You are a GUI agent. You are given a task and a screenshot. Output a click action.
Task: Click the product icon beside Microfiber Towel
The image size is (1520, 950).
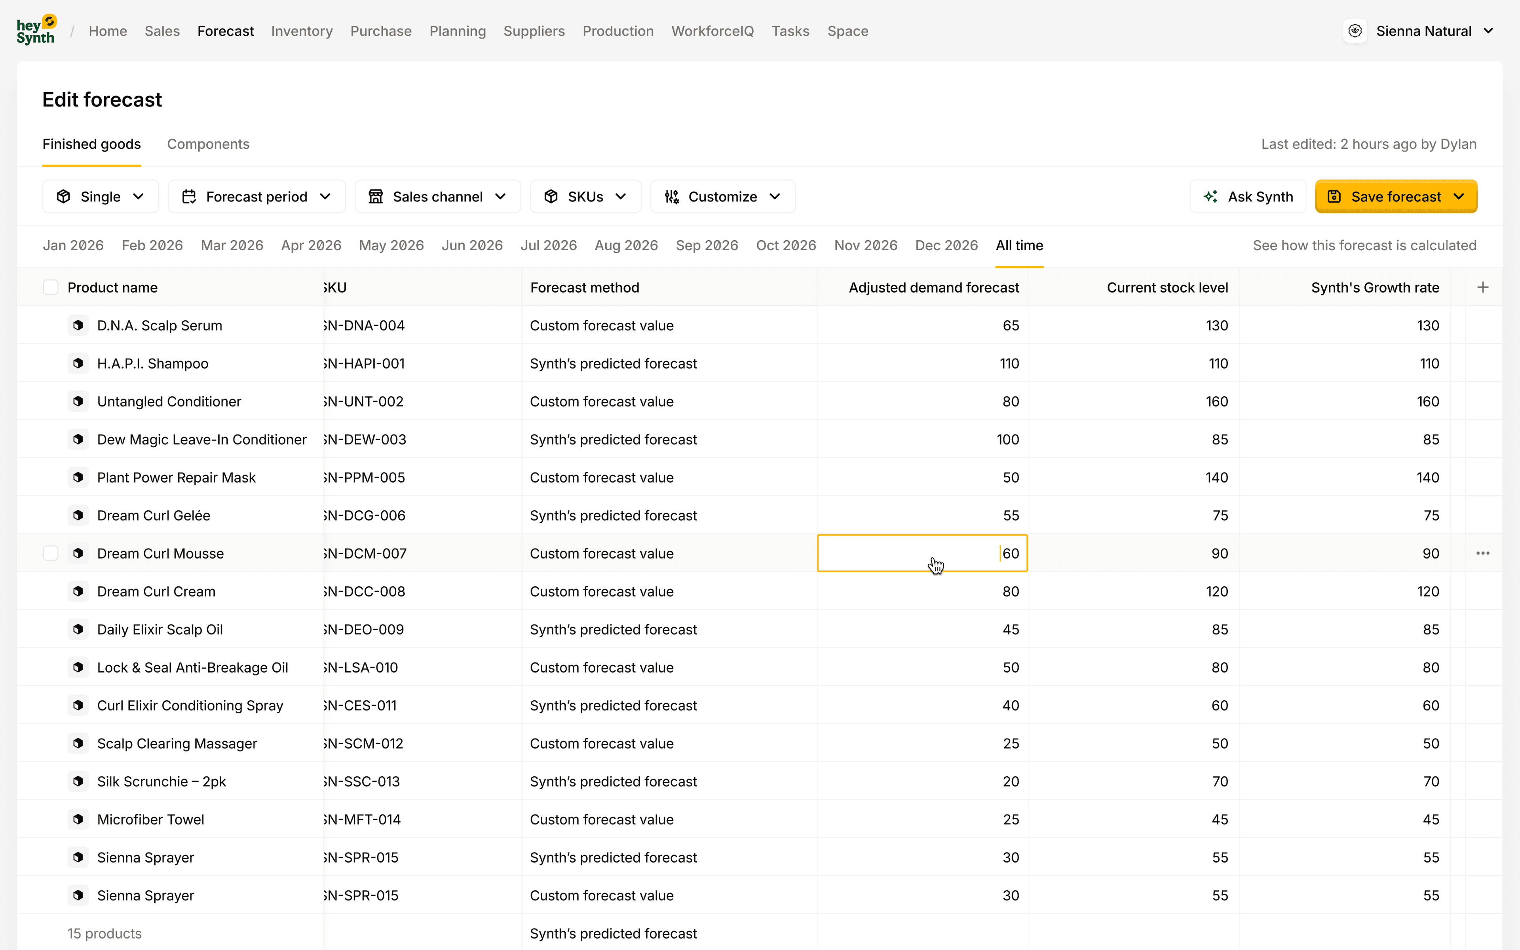click(78, 819)
